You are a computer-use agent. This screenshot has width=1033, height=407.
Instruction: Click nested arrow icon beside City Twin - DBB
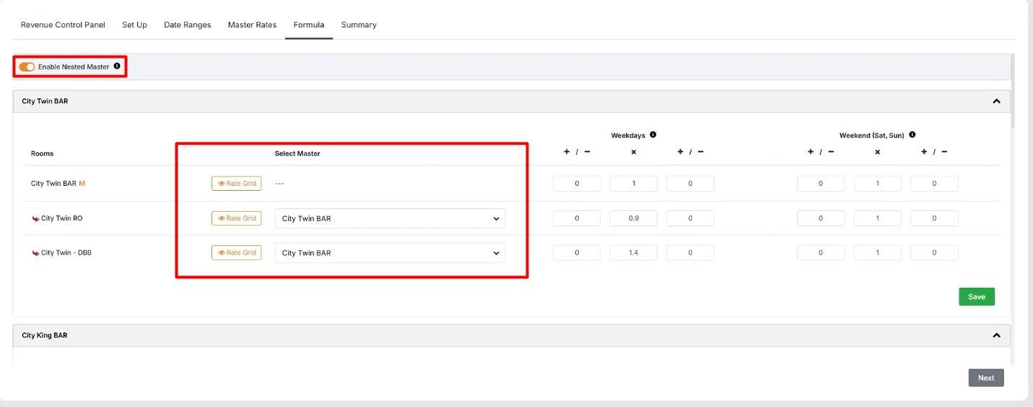pyautogui.click(x=35, y=253)
